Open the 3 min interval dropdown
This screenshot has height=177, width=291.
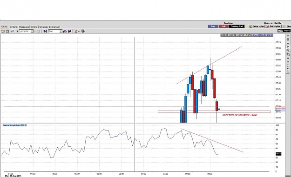pos(61,31)
